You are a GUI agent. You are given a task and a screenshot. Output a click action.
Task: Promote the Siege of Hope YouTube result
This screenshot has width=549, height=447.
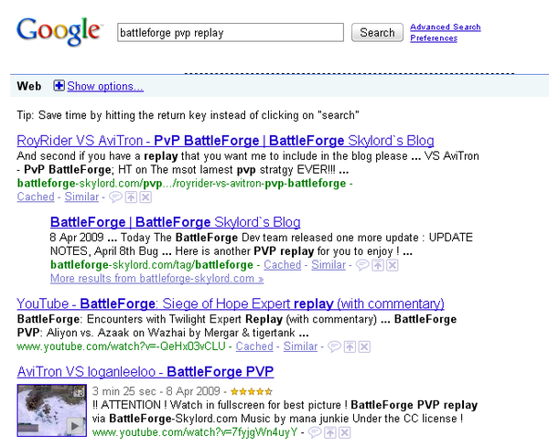coord(350,346)
